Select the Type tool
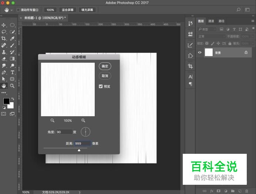The image size is (256, 194). coord(12,72)
